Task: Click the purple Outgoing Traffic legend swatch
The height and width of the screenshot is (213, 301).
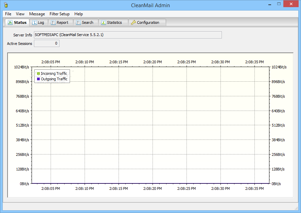Action: 38,79
